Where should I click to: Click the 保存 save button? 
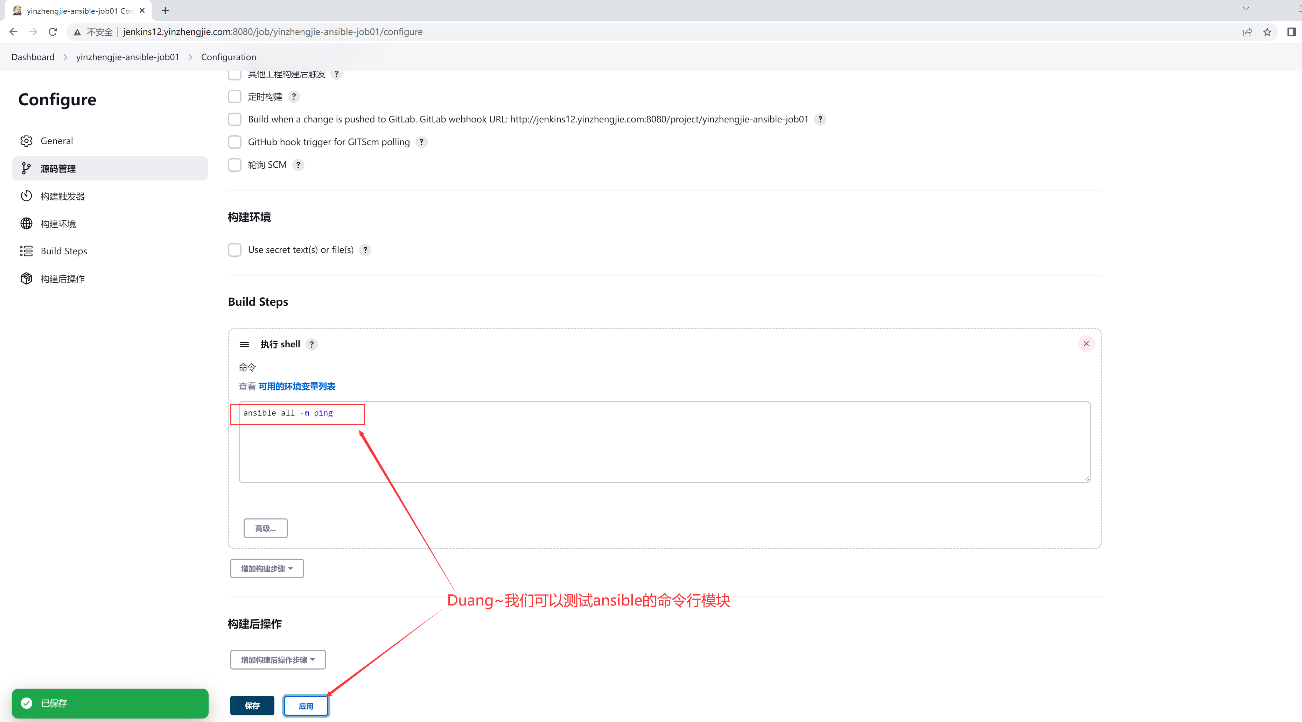pyautogui.click(x=252, y=706)
